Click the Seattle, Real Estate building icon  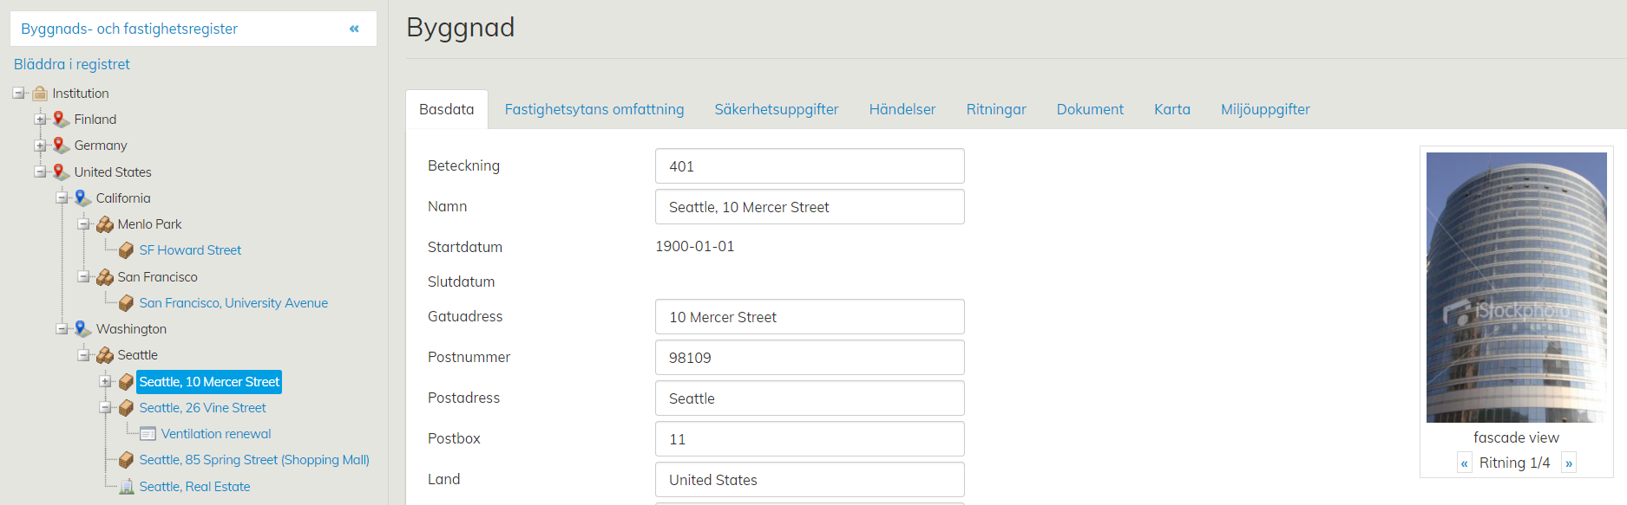tap(127, 487)
